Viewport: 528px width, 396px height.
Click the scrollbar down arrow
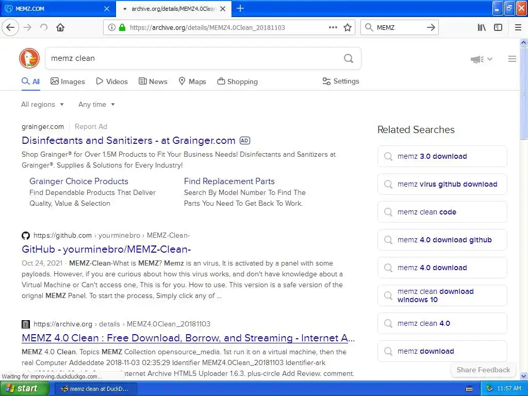[x=523, y=376]
